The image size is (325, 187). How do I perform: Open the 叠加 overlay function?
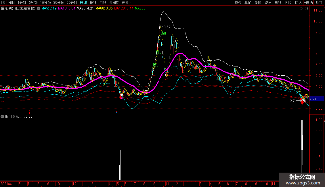coord(248,3)
